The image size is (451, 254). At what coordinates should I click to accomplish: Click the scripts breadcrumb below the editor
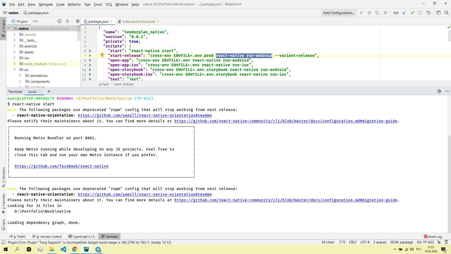pos(104,84)
